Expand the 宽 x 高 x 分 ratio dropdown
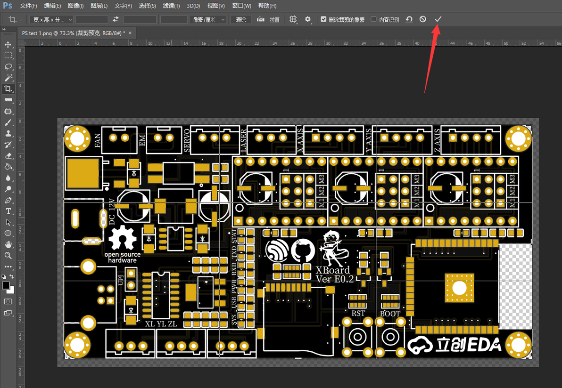 tap(51, 19)
